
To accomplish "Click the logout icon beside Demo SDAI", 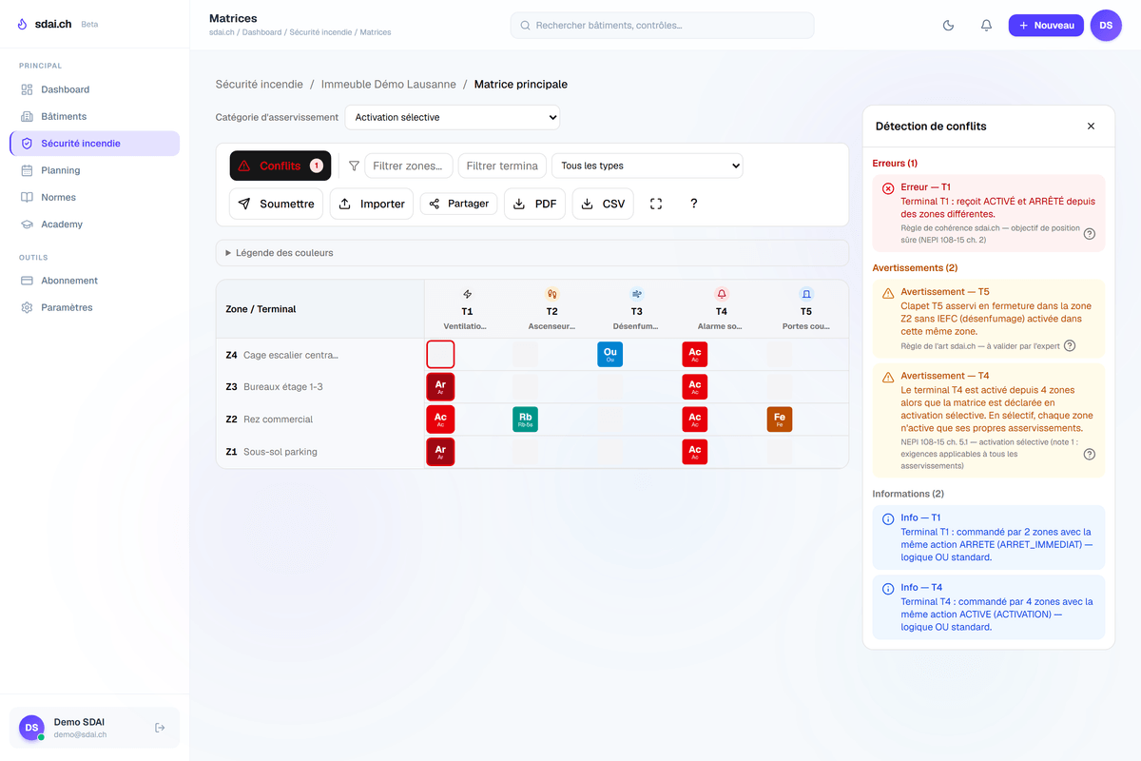I will click(x=160, y=728).
